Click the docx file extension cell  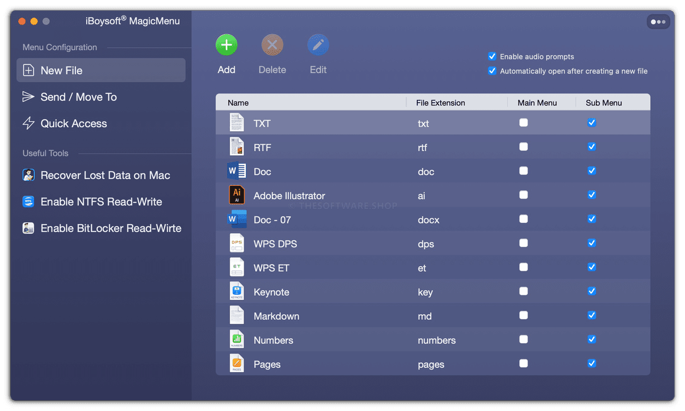pos(429,220)
